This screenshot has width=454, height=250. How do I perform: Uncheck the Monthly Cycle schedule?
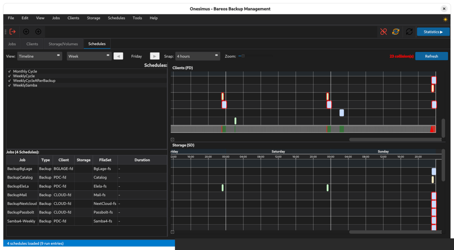tap(10, 71)
